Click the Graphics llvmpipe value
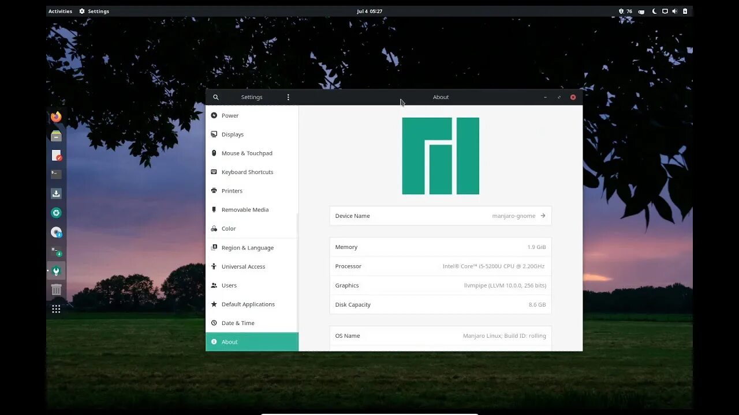Image resolution: width=739 pixels, height=415 pixels. click(505, 285)
